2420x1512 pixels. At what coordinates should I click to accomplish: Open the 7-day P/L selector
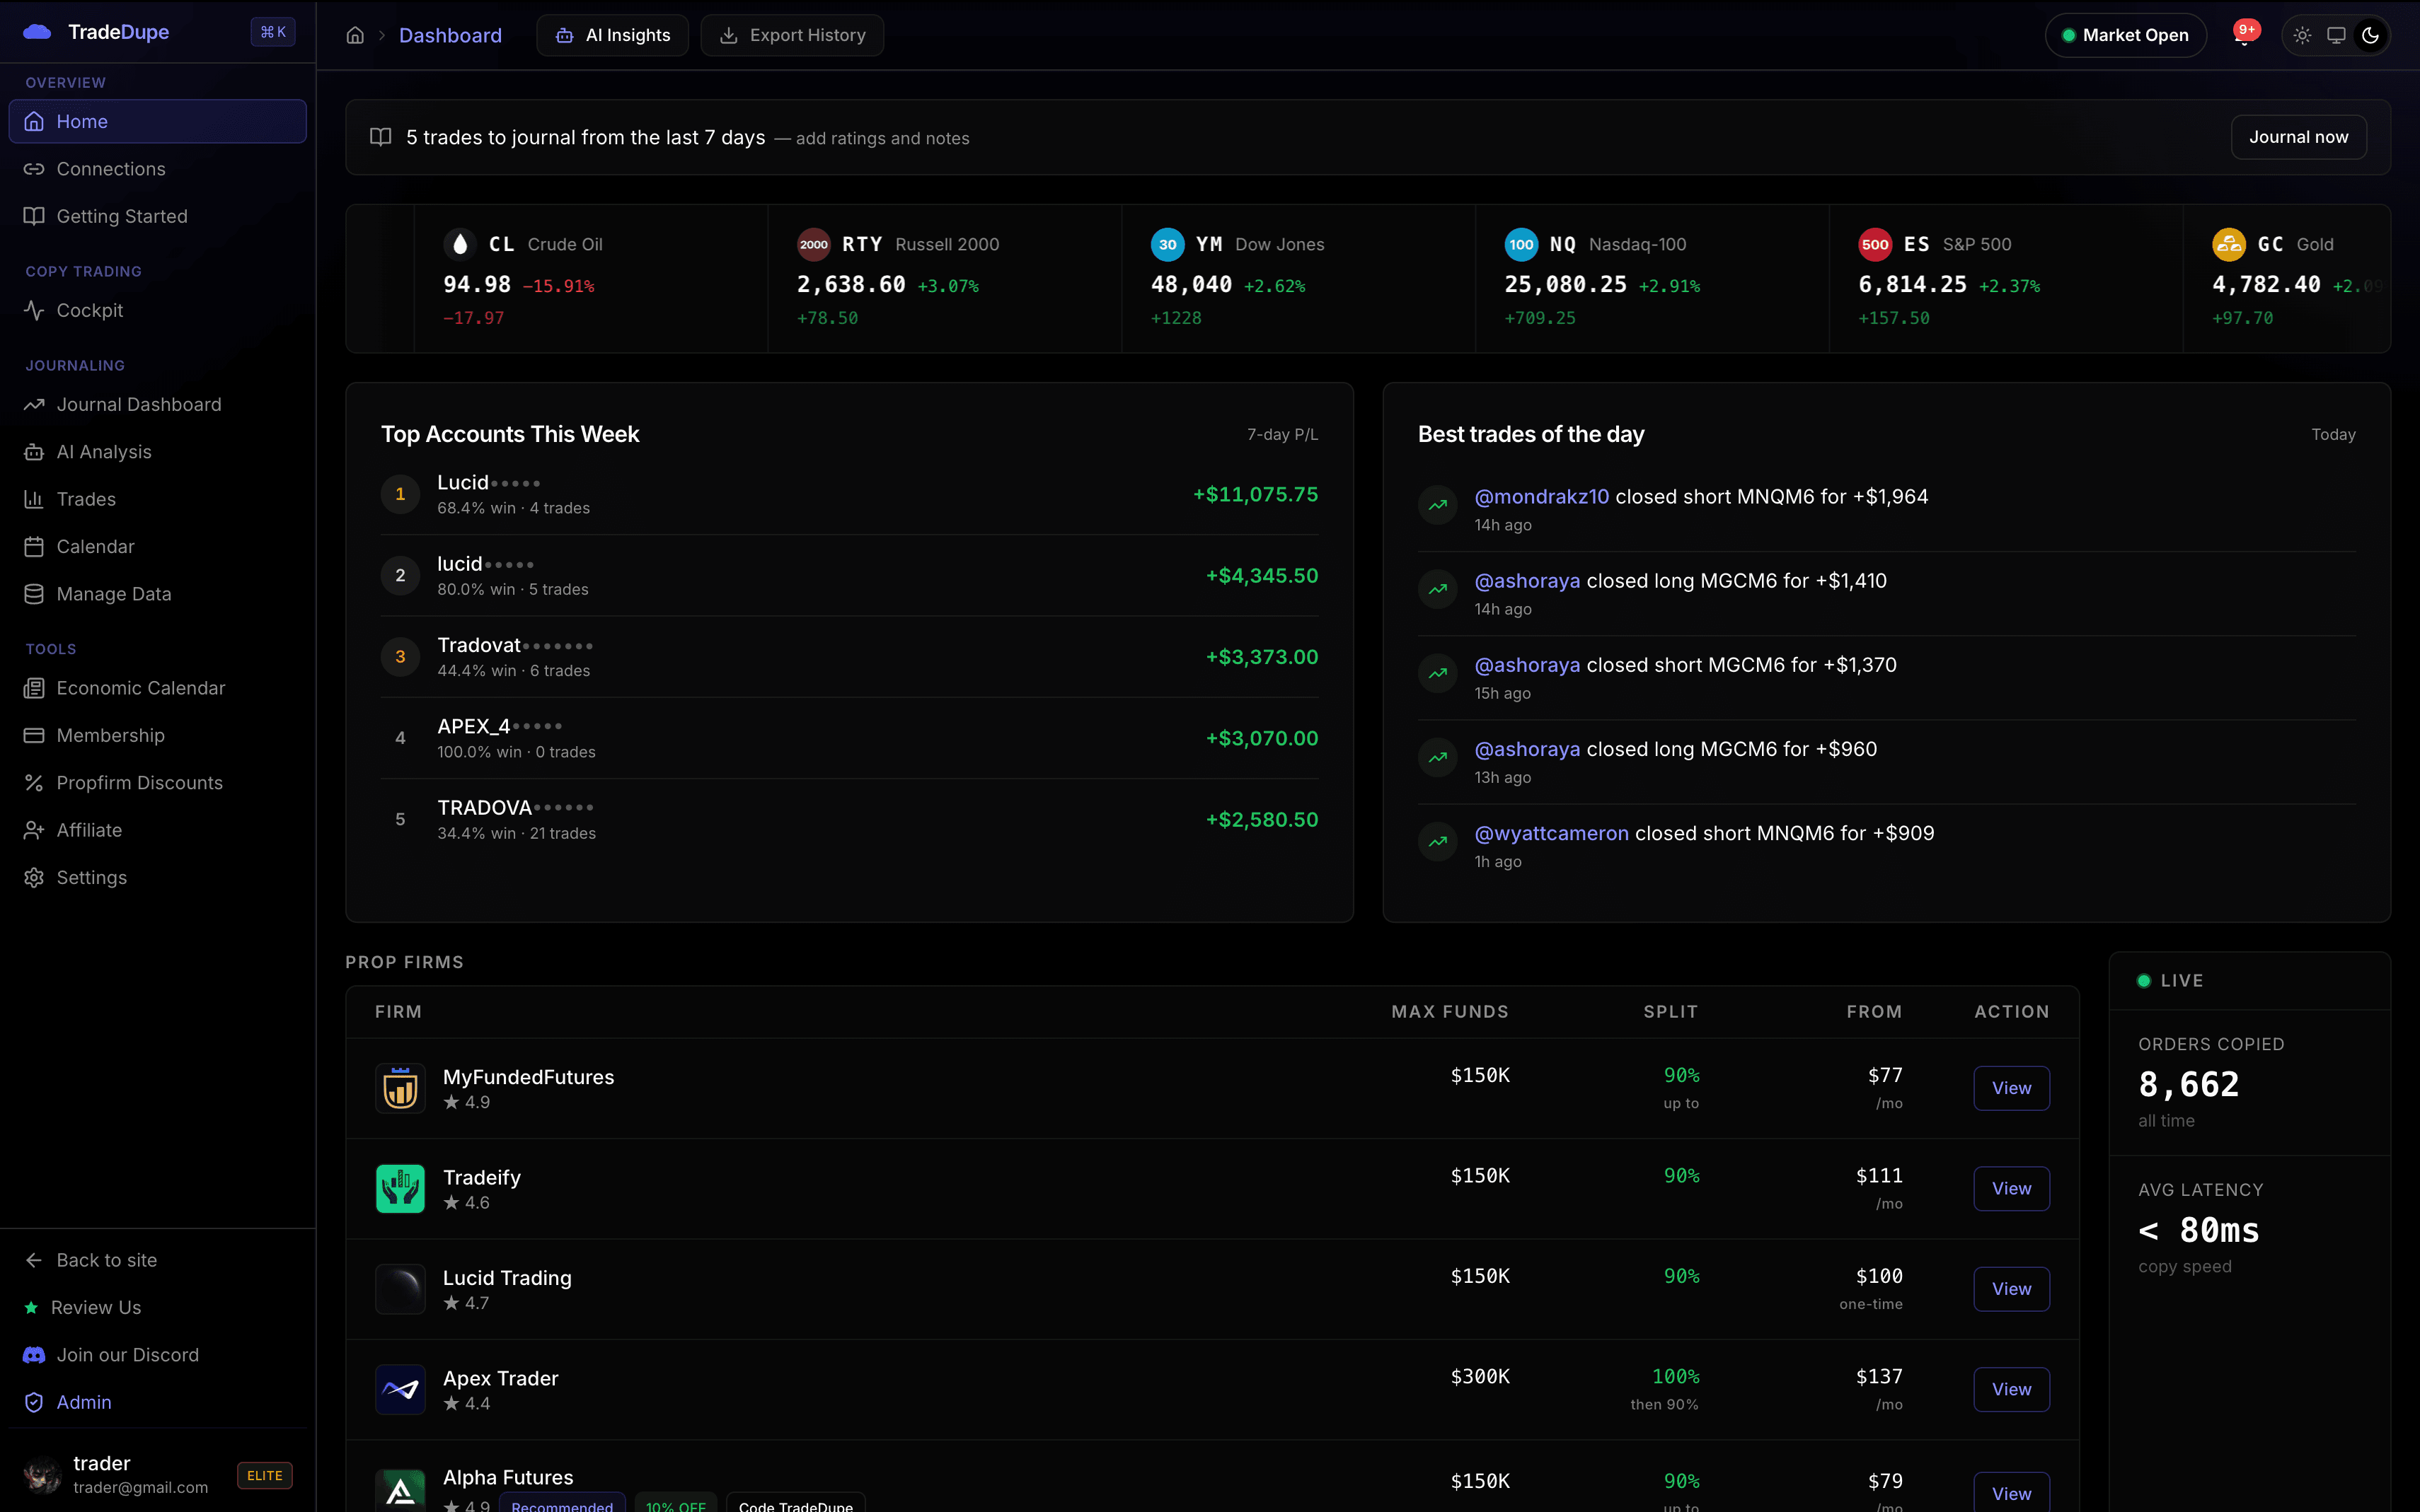pos(1283,434)
